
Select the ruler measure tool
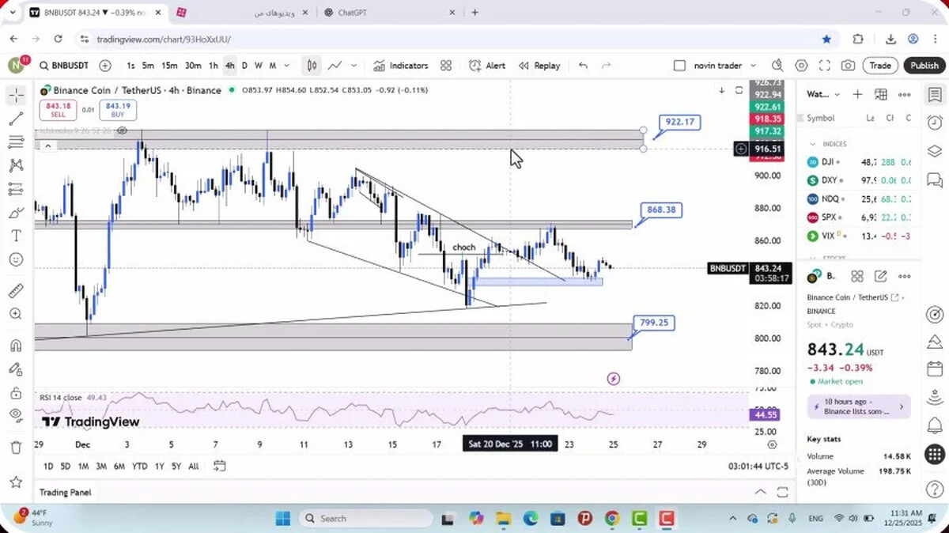tap(16, 290)
